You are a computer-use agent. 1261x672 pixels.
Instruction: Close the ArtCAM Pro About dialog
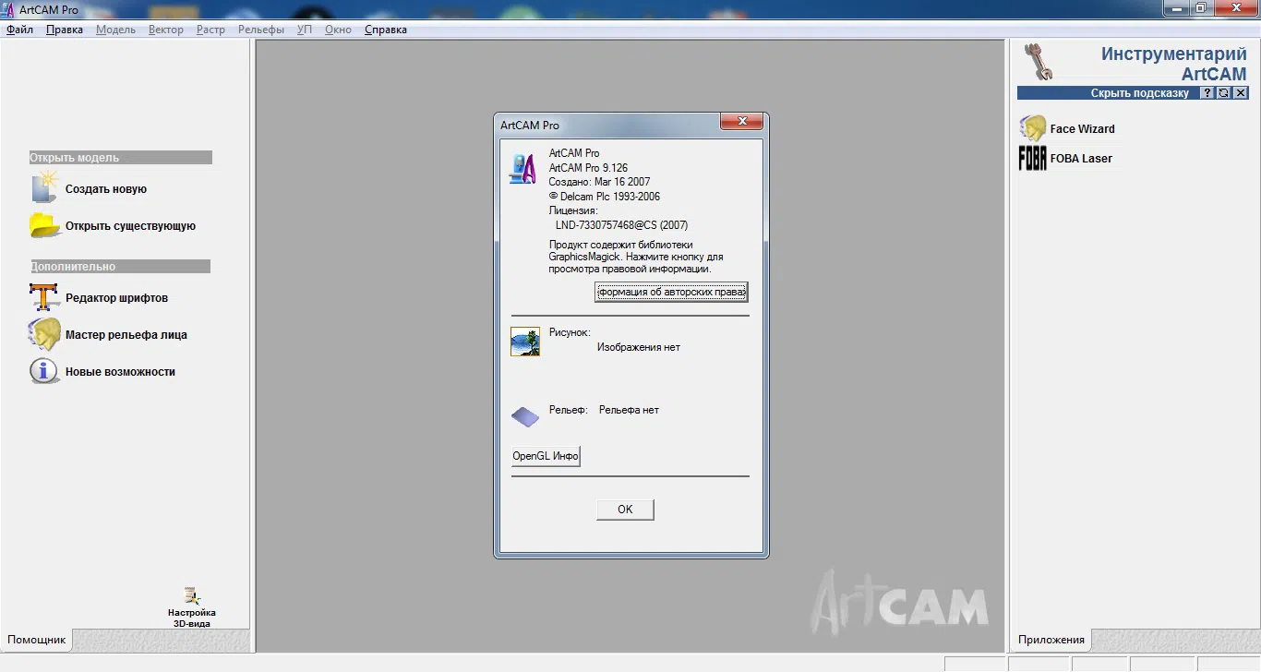741,122
